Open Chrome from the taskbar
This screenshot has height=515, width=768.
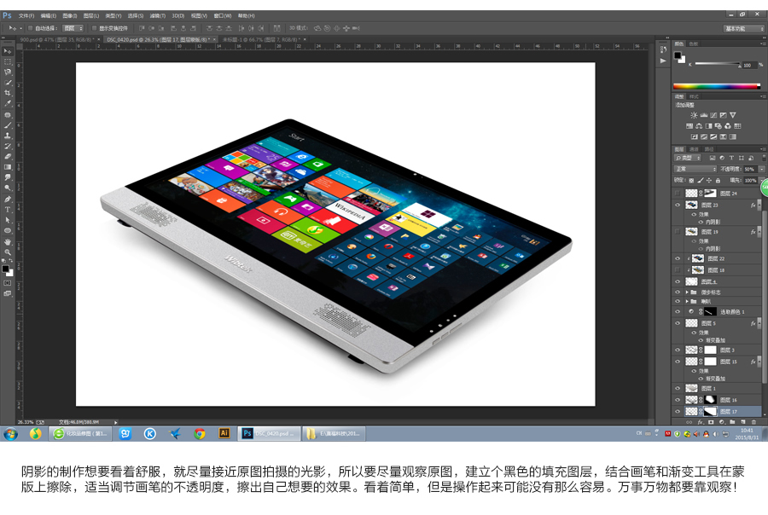[x=200, y=433]
